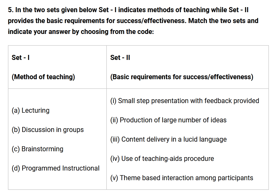Select option (a) Lecturing

pos(31,111)
